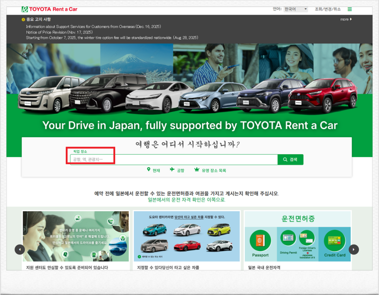Click 일본 국내 운전자격 caption

click(x=264, y=267)
